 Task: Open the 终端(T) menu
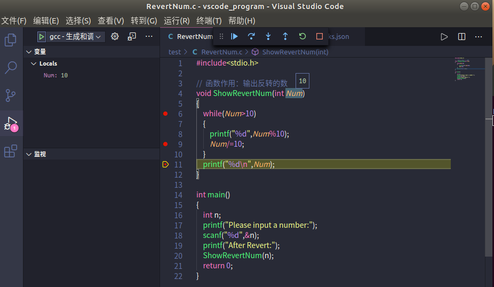pos(209,21)
